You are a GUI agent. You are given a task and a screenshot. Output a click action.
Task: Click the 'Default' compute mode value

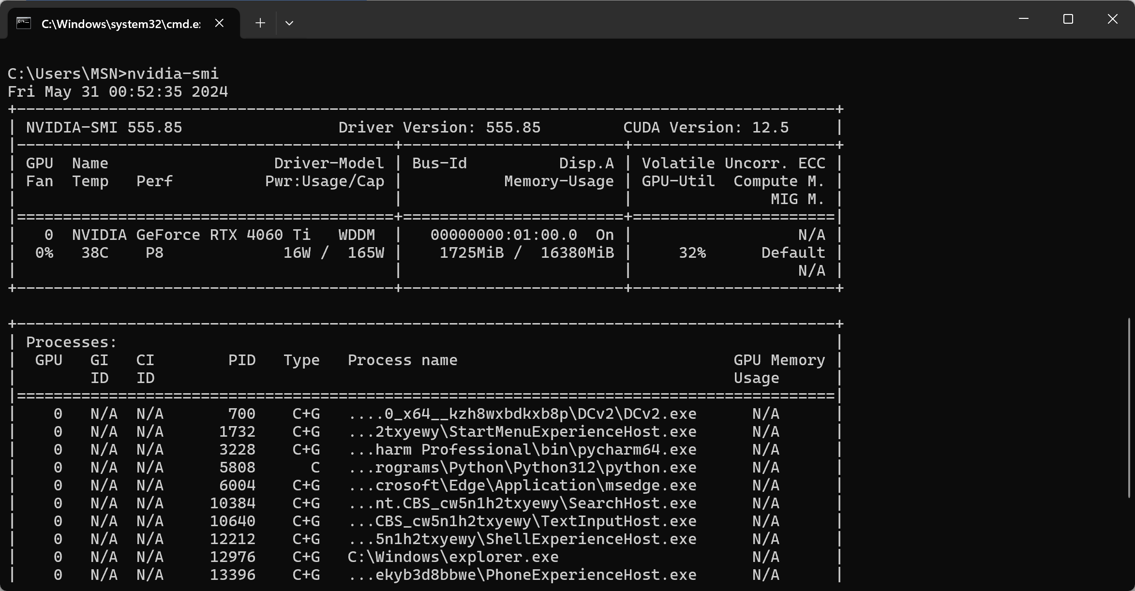point(793,252)
